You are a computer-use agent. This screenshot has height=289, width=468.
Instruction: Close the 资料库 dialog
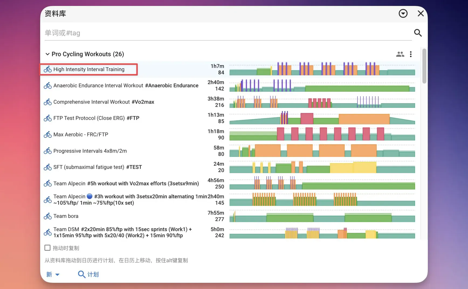[x=421, y=13]
